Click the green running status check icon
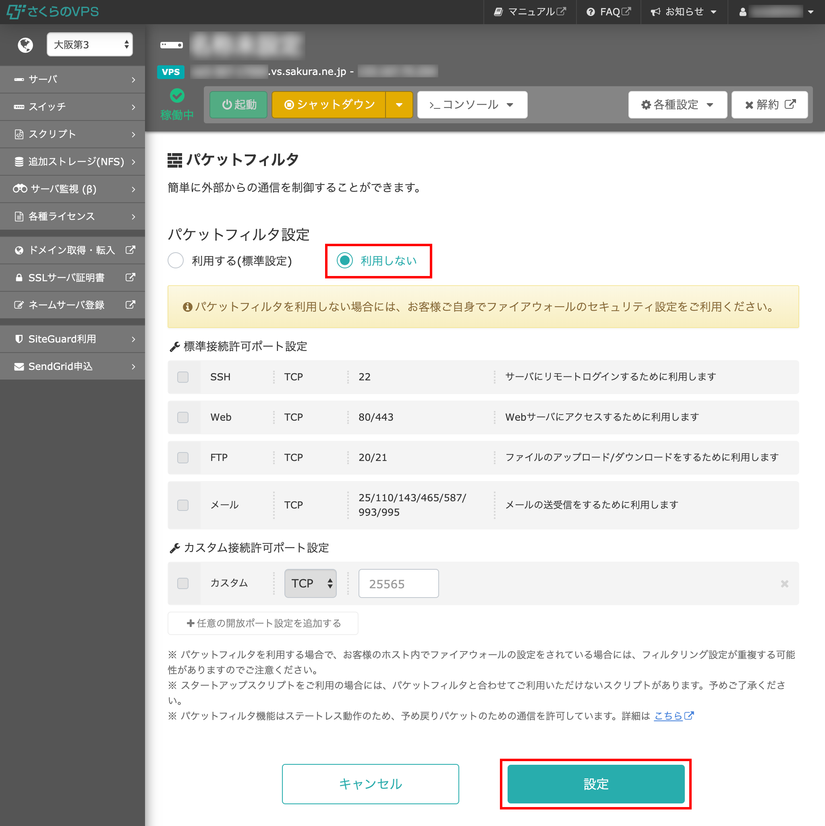This screenshot has height=826, width=825. point(177,95)
